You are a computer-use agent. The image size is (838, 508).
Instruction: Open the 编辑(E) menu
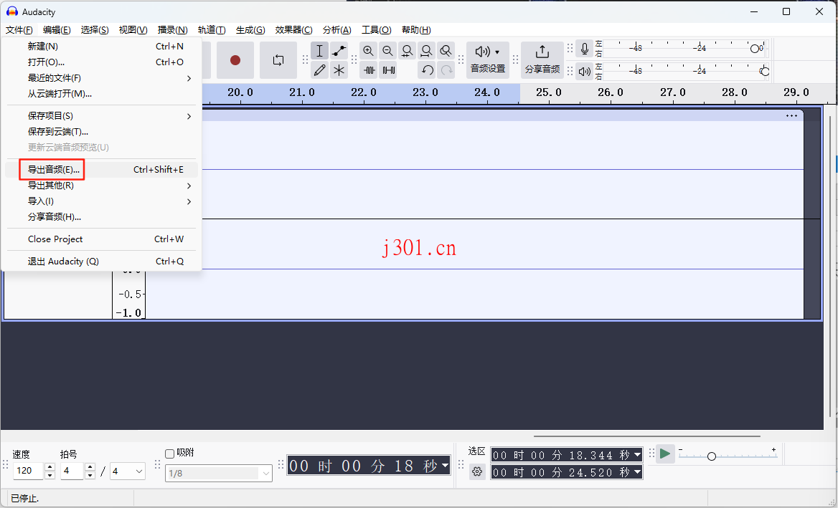[x=57, y=30]
